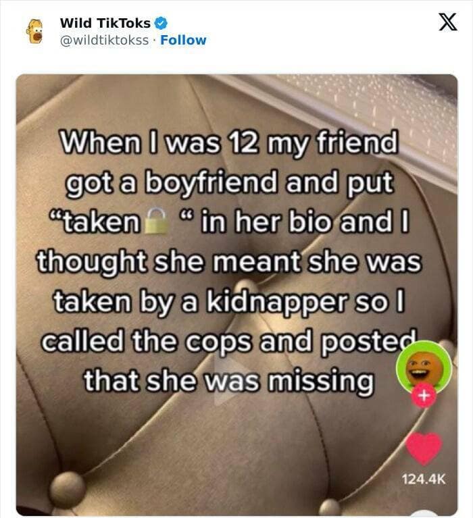Image resolution: width=473 pixels, height=518 pixels.
Task: Select caption line 'called the cops and posted'
Action: 228,341
